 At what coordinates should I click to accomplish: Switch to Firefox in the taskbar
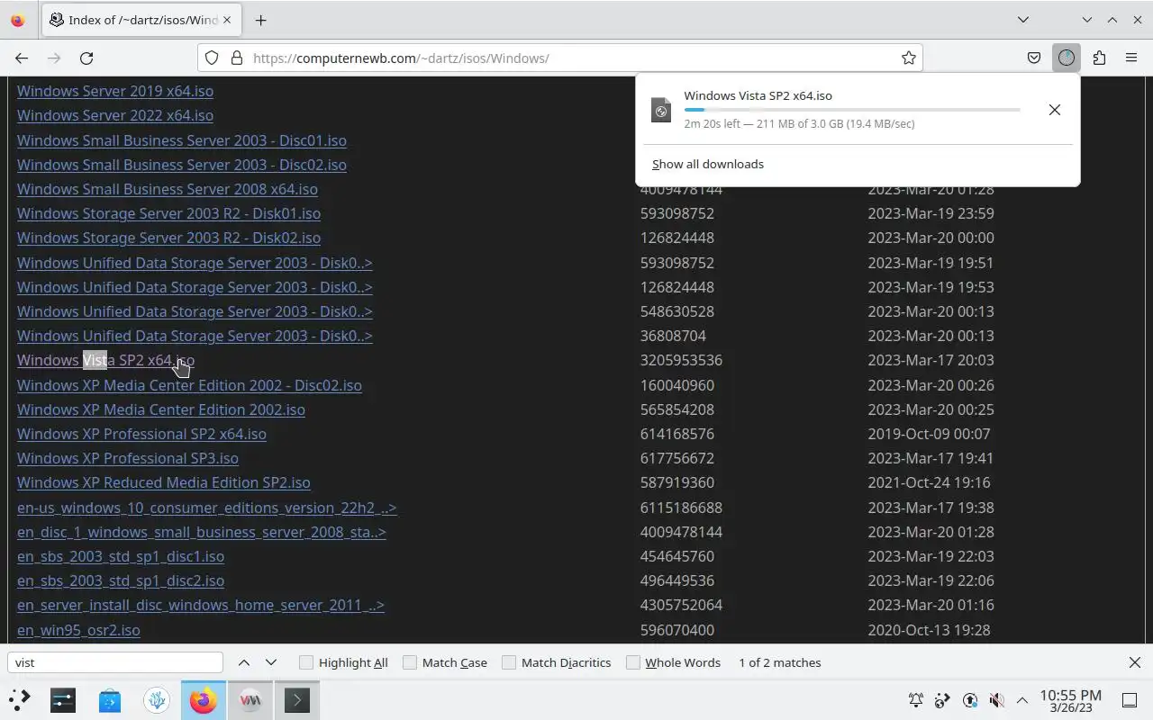tap(204, 699)
